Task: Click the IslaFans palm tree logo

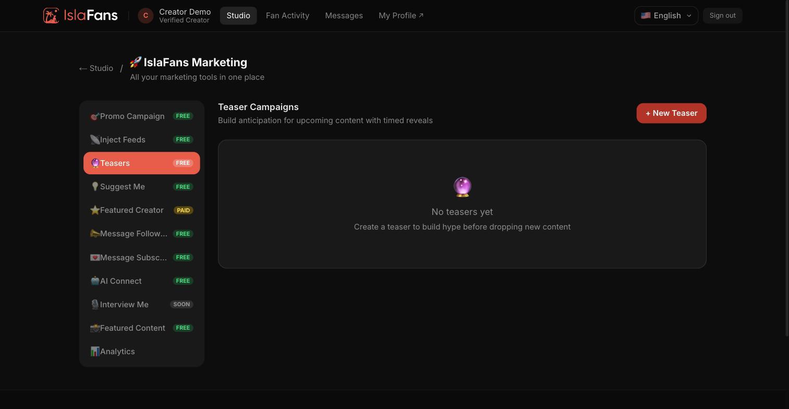Action: (51, 16)
